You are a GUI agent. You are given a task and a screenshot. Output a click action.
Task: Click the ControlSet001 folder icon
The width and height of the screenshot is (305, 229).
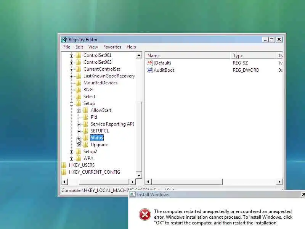tap(79, 55)
